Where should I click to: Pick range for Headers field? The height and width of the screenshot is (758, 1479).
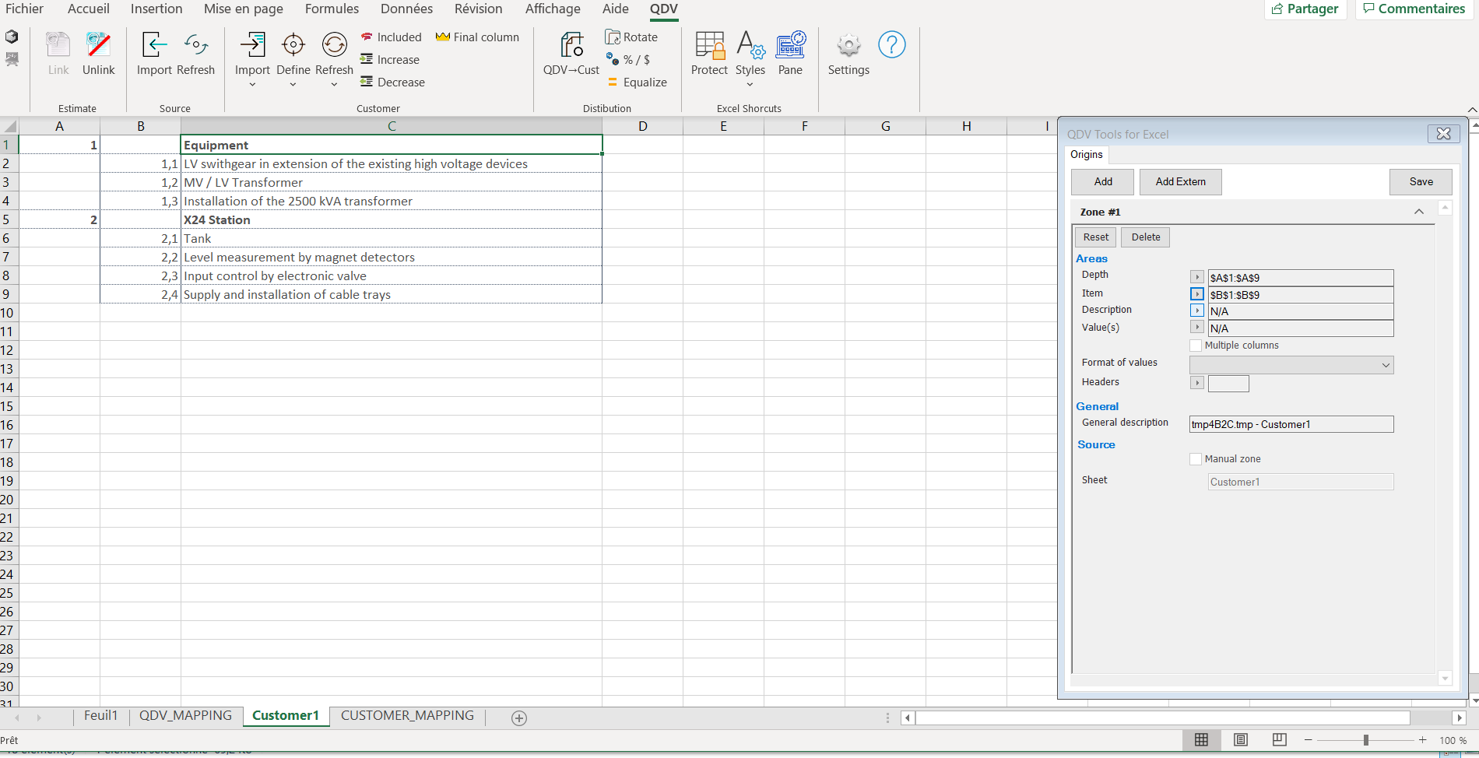coord(1197,383)
